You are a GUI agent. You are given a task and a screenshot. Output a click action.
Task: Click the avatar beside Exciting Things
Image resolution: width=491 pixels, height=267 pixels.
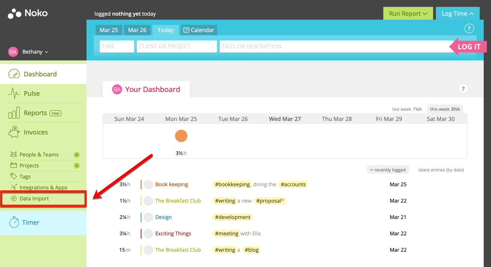(x=148, y=233)
